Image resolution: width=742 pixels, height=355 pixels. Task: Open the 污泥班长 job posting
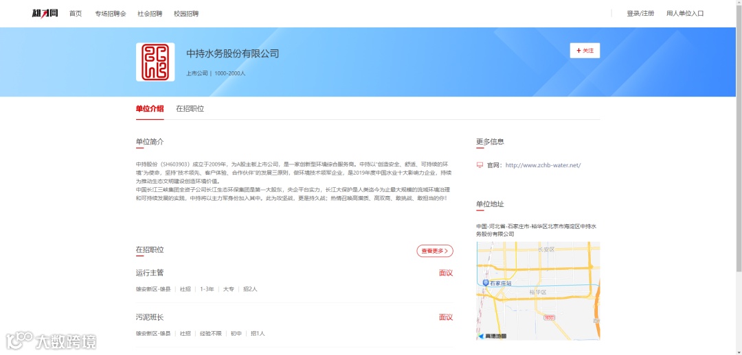[x=150, y=317]
